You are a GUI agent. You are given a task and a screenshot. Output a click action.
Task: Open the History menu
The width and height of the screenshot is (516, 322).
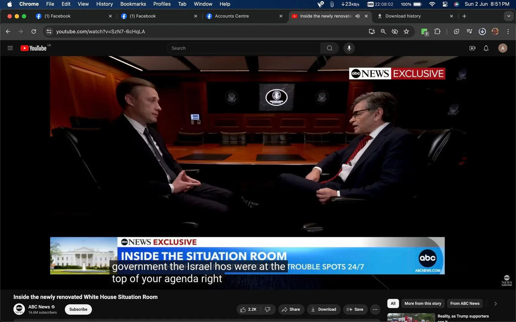pyautogui.click(x=104, y=4)
